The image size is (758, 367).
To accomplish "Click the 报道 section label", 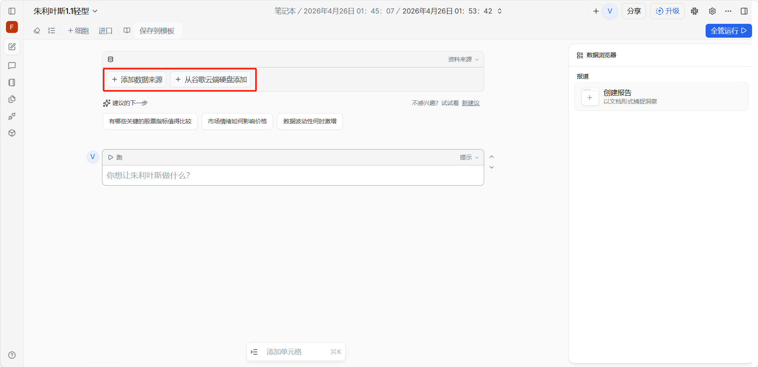I will click(583, 76).
